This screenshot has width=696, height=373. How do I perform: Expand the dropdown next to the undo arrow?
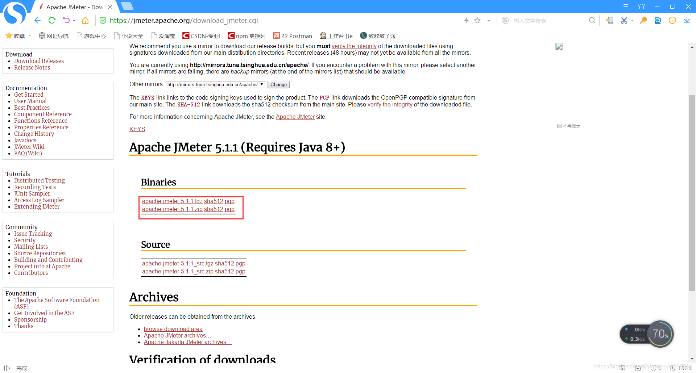click(x=74, y=21)
